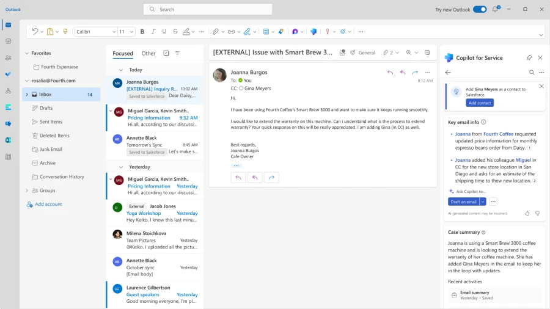The image size is (550, 309).
Task: Click the attach file paperclip icon
Action: [x=215, y=32]
